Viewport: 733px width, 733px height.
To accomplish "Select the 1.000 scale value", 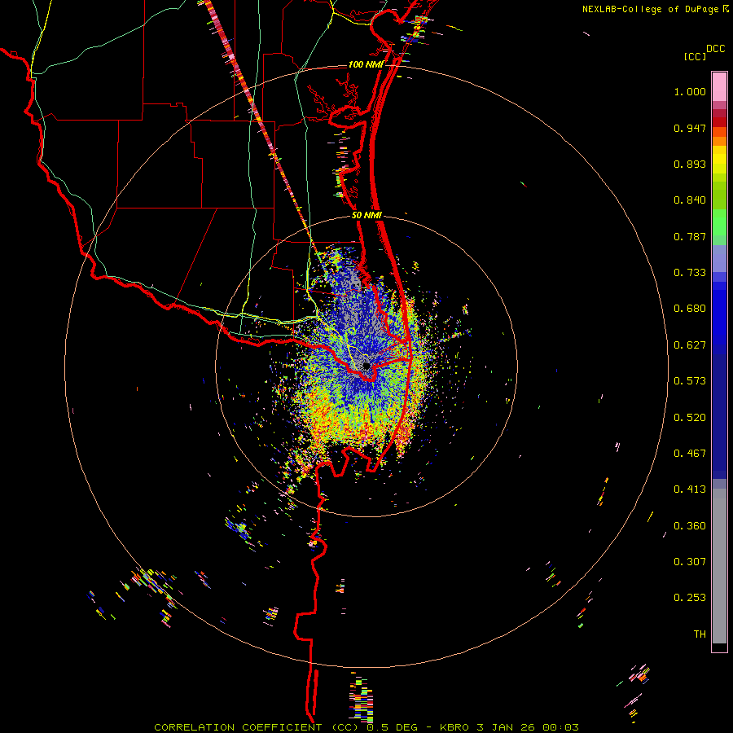I will point(690,91).
